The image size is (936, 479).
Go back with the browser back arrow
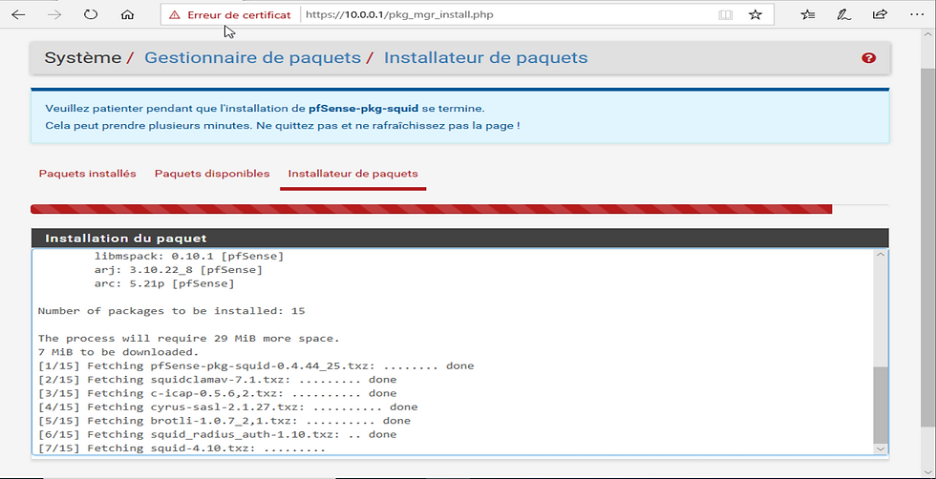click(18, 15)
